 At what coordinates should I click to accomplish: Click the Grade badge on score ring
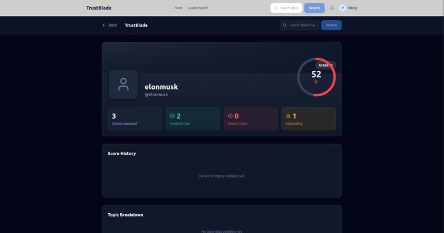tap(326, 65)
